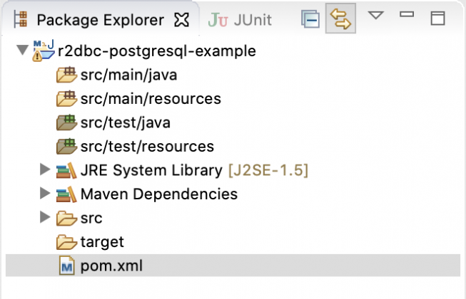Switch to the JUnit tab
This screenshot has height=299, width=466.
(x=240, y=20)
